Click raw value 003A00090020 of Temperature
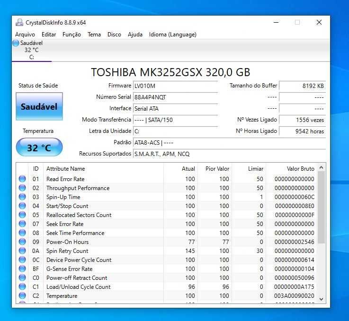This screenshot has width=349, height=321. [x=294, y=295]
